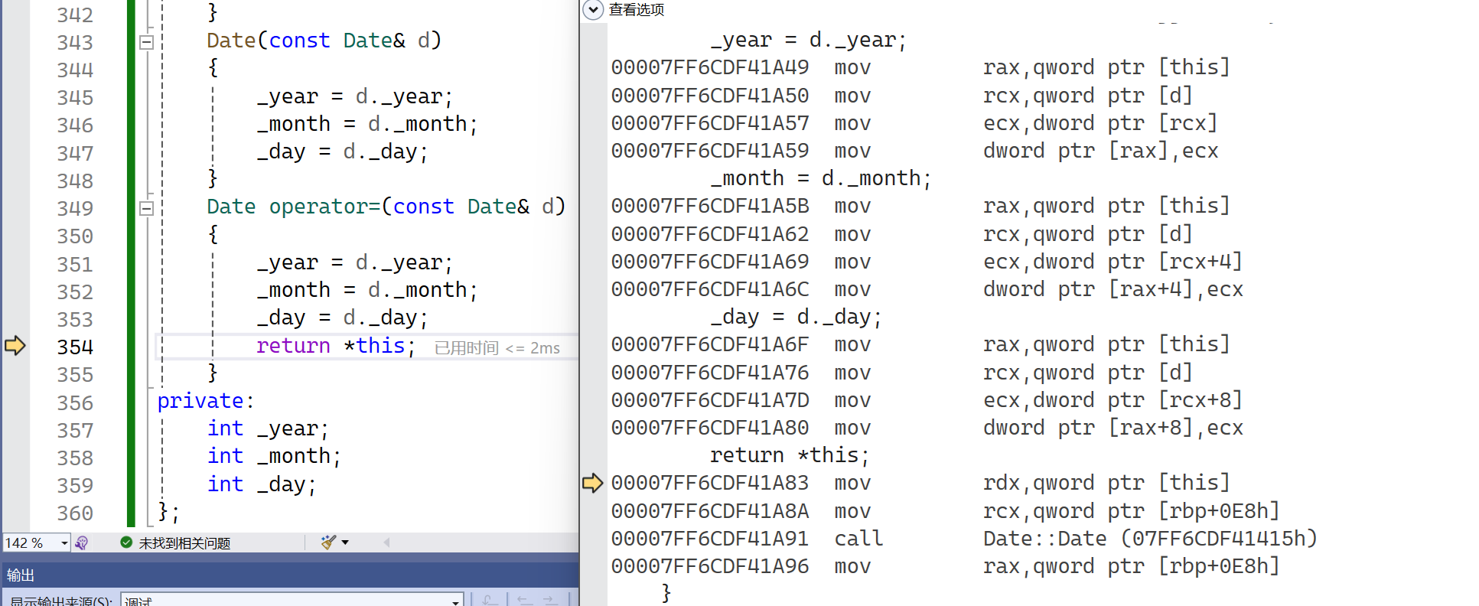Open the code cleanup broom dropdown arrow
This screenshot has height=606, width=1479.
coord(345,542)
